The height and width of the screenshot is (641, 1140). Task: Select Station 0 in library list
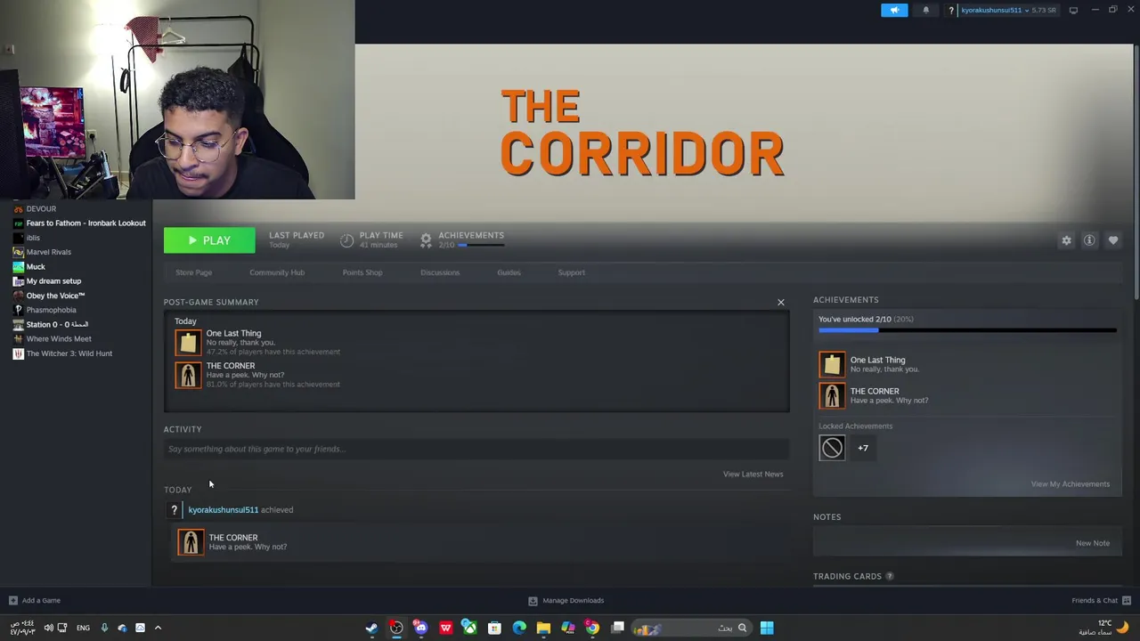click(x=57, y=324)
